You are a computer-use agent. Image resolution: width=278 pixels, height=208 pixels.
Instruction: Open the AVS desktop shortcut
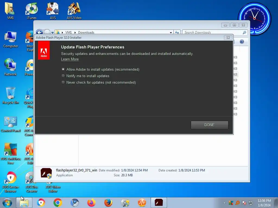tap(53, 11)
